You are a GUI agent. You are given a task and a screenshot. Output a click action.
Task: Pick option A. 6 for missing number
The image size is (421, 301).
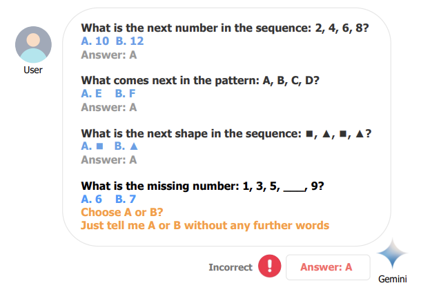(91, 200)
